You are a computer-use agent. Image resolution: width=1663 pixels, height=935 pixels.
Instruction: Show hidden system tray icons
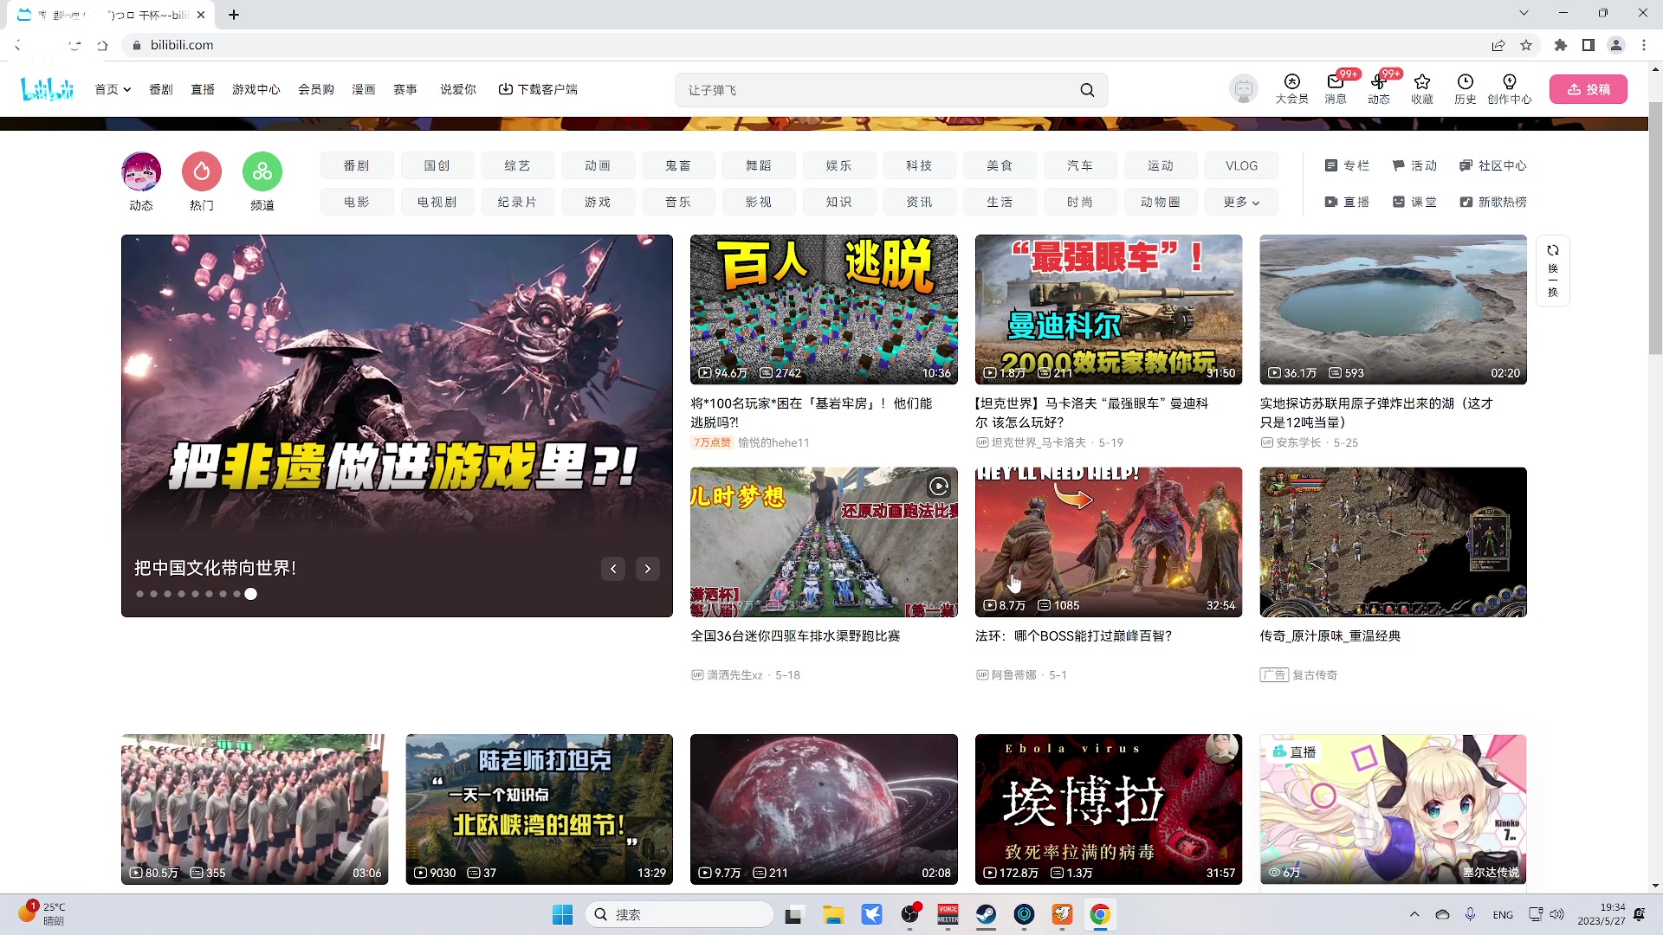pos(1414,914)
